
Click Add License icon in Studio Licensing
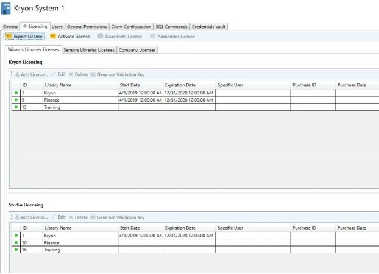[x=17, y=217]
